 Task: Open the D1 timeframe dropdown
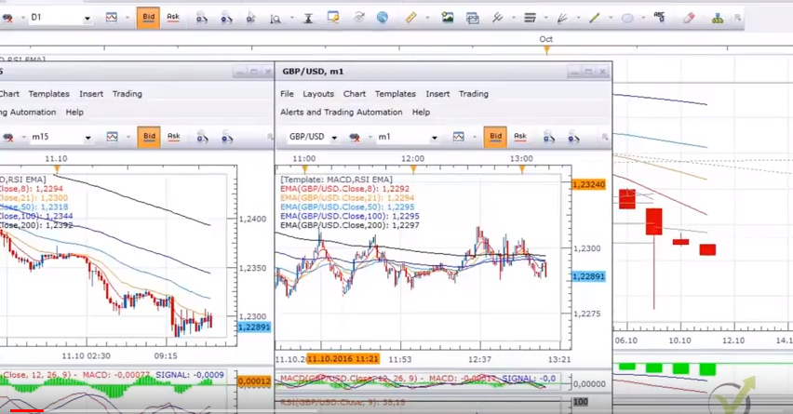click(x=87, y=19)
